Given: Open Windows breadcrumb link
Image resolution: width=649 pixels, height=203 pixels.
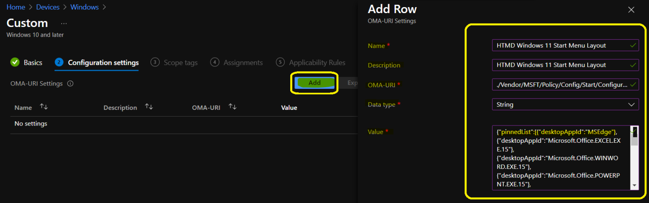Looking at the screenshot, I should pos(85,7).
